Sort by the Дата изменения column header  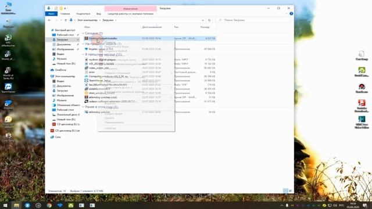[x=152, y=27]
